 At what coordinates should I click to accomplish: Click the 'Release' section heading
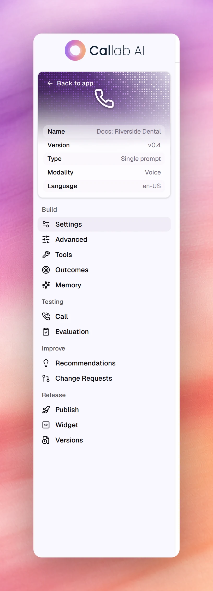pyautogui.click(x=54, y=395)
